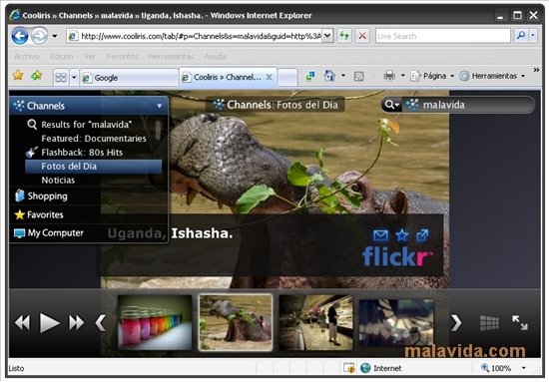549x382 pixels.
Task: Open Flashback: 80s Hits channel
Action: (82, 153)
